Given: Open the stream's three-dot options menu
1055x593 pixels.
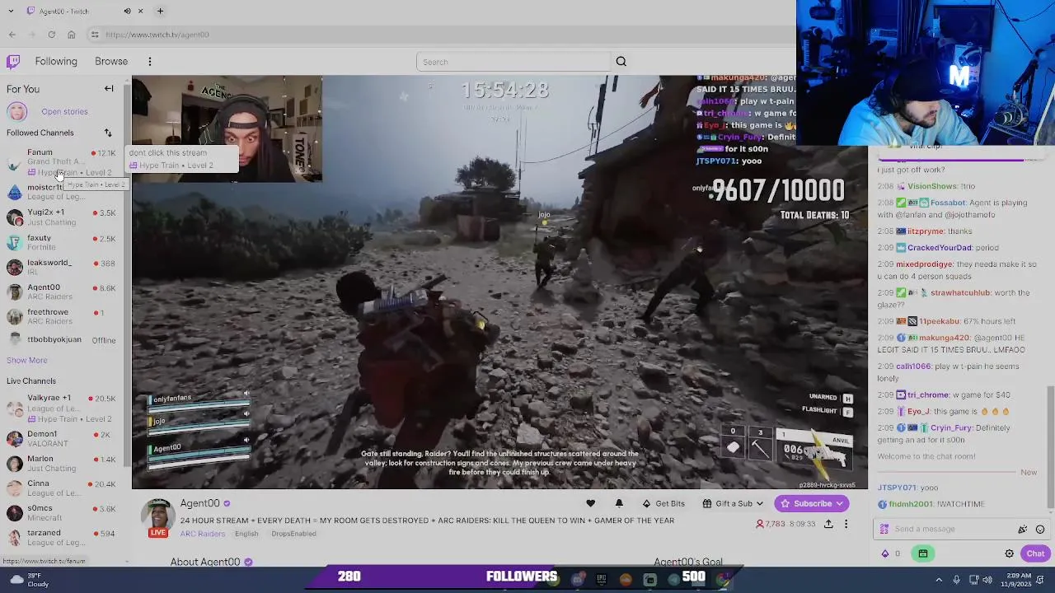Looking at the screenshot, I should click(x=846, y=524).
